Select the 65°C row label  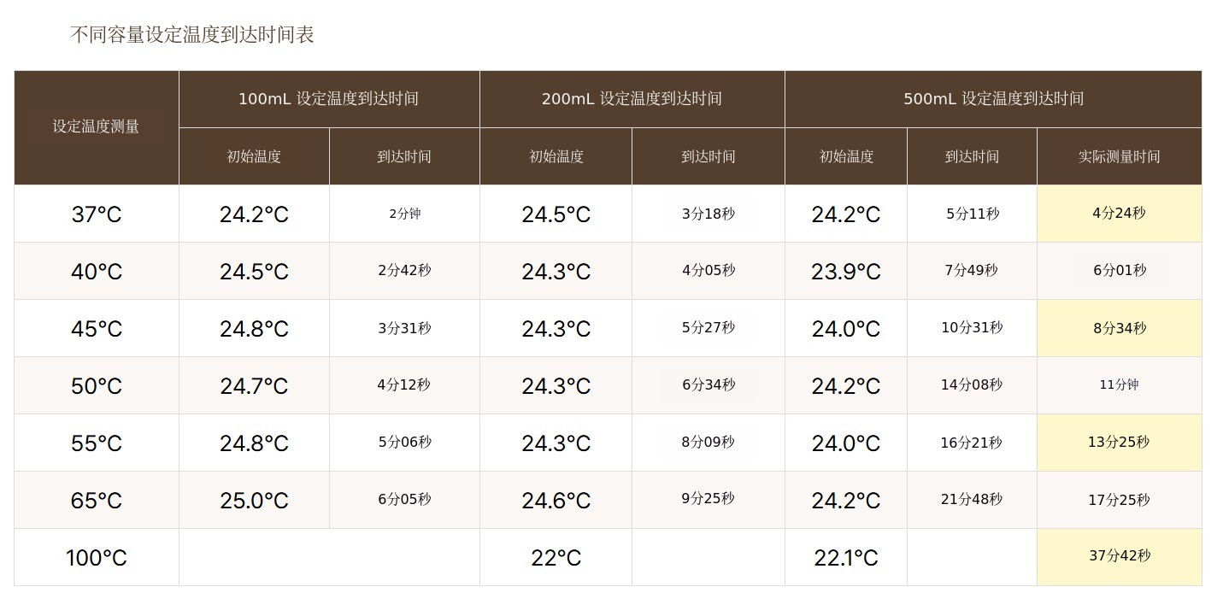click(x=96, y=501)
